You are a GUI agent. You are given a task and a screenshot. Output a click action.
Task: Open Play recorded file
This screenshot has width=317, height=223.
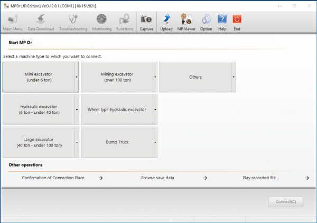point(259,178)
